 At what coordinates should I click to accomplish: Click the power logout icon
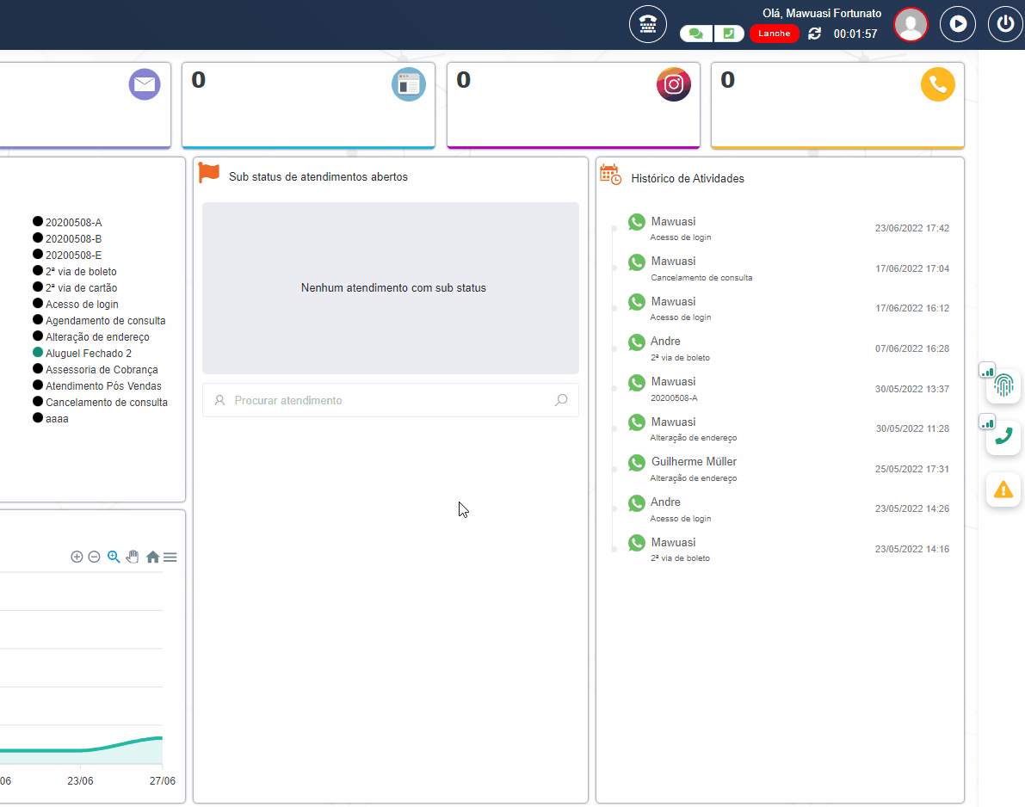pyautogui.click(x=1005, y=24)
